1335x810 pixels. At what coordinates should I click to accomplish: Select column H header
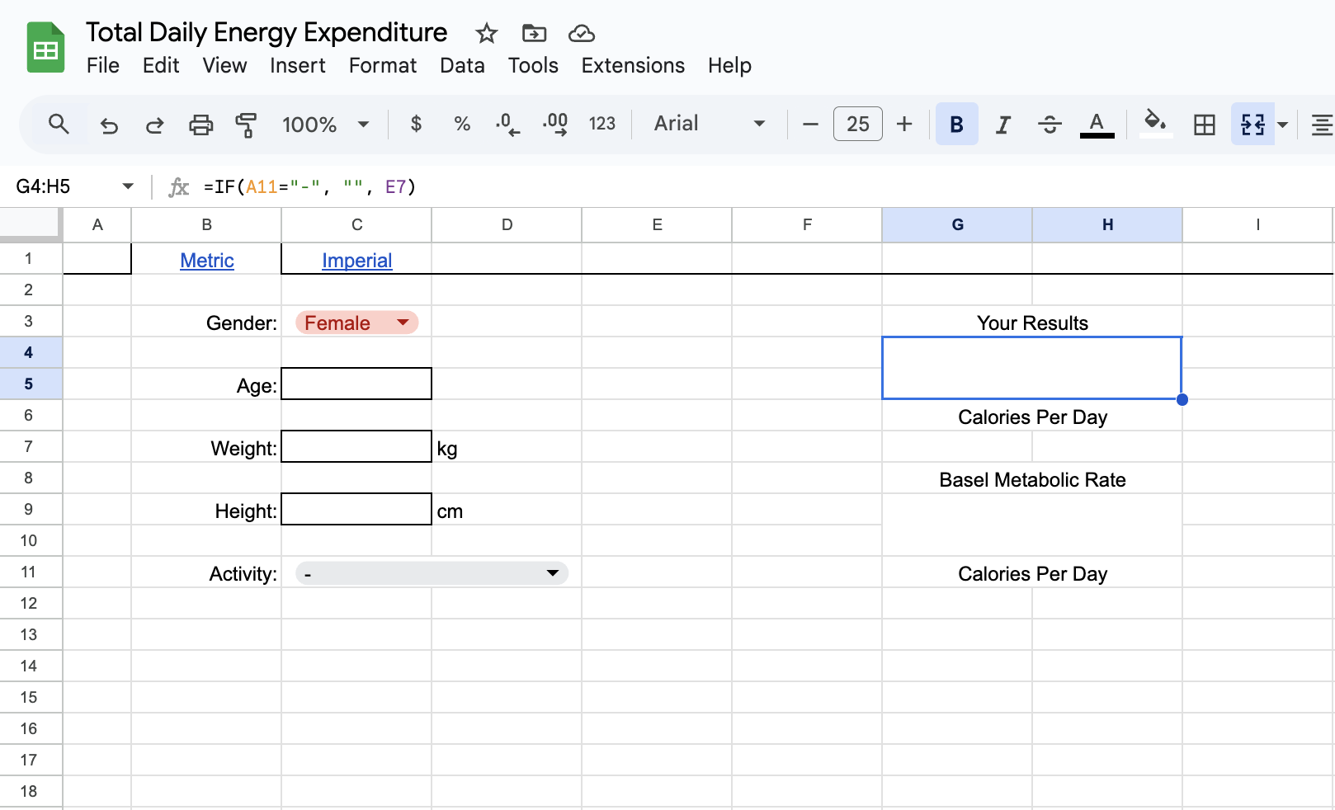[1107, 224]
